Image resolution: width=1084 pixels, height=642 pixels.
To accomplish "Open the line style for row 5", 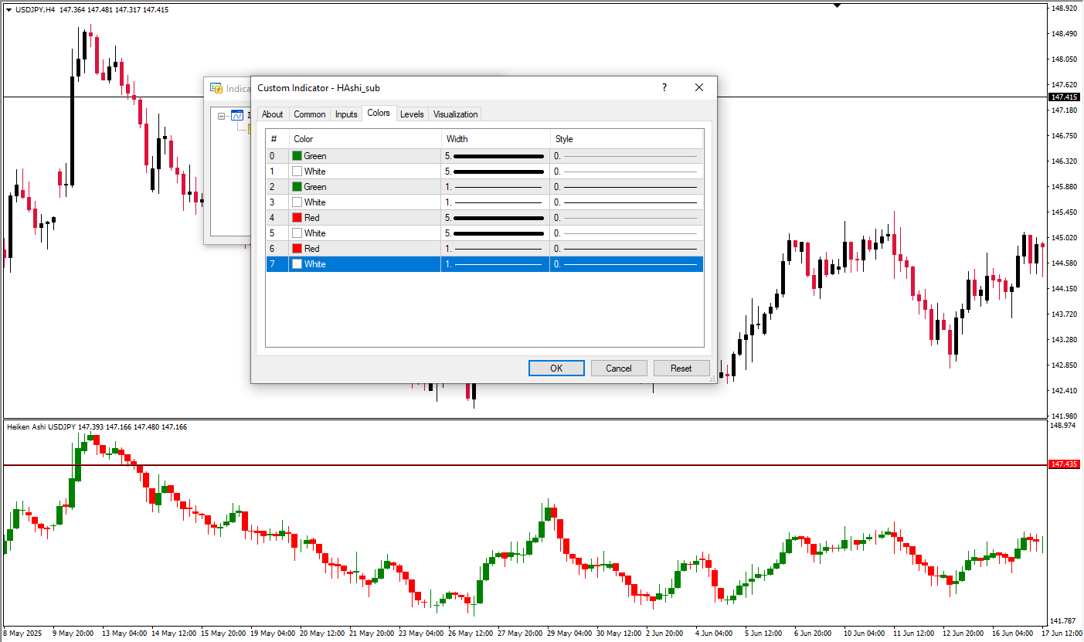I will pyautogui.click(x=626, y=233).
